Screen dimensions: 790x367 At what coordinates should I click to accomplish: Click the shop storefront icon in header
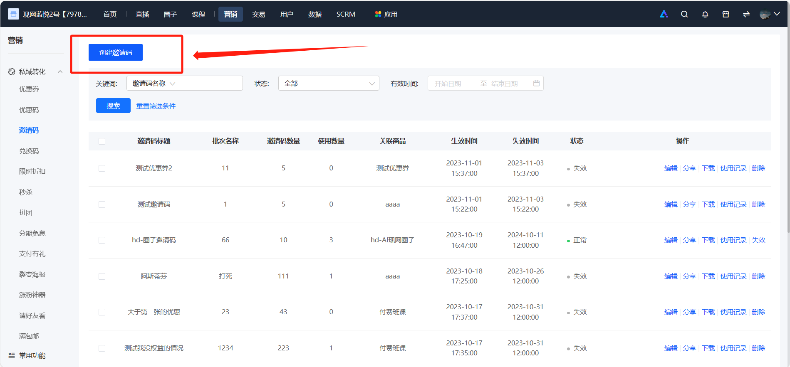[726, 14]
